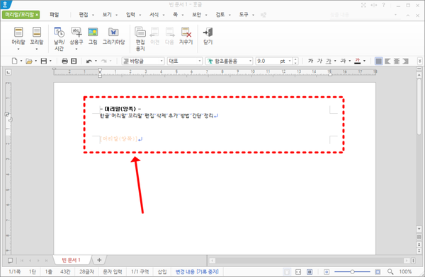Click the font size stepper arrows

pos(295,61)
